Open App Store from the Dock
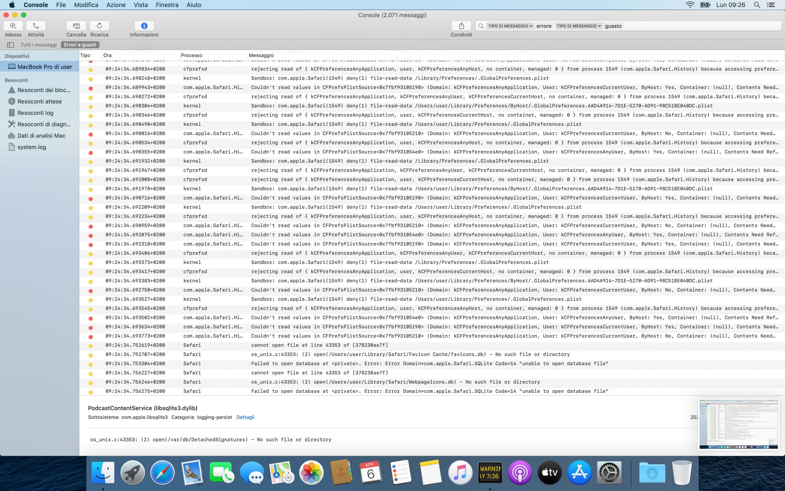The height and width of the screenshot is (491, 785). (x=579, y=472)
